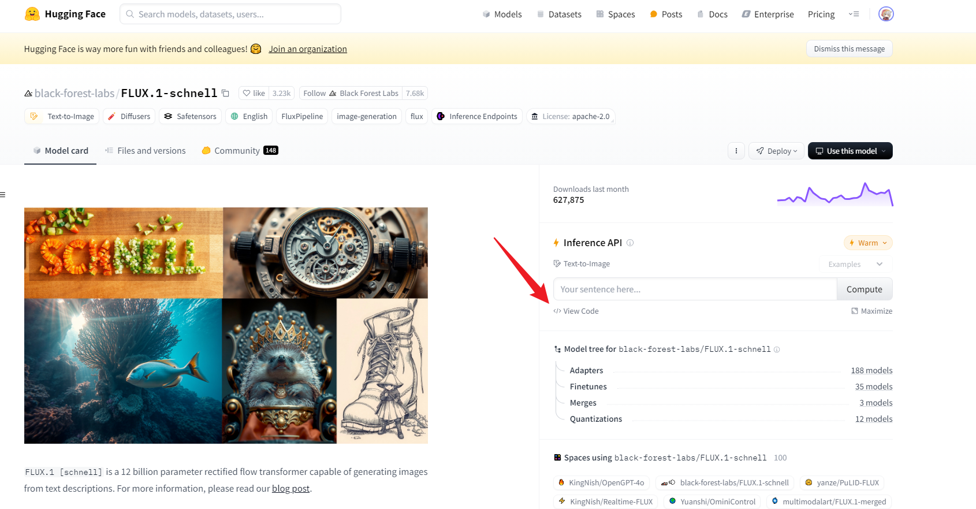Viewport: 976px width, 509px height.
Task: Click the heart like button
Action: [x=254, y=93]
